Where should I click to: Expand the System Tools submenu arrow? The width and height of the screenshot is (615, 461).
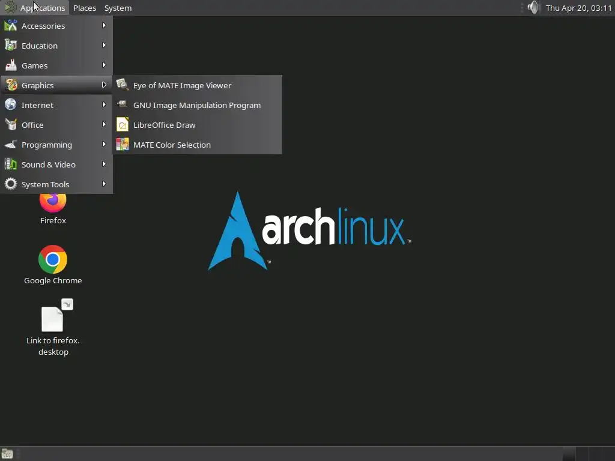coord(104,184)
